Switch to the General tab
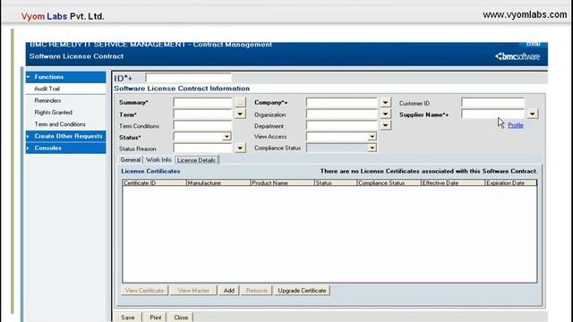Image resolution: width=573 pixels, height=322 pixels. 131,160
